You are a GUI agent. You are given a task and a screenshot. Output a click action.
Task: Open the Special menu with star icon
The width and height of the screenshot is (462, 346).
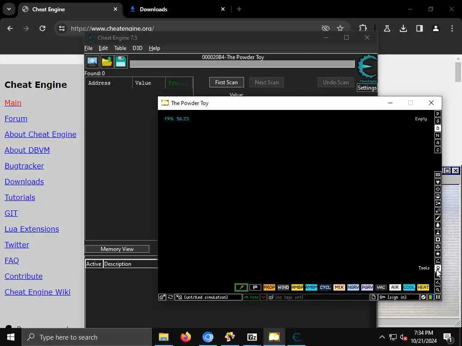[438, 254]
